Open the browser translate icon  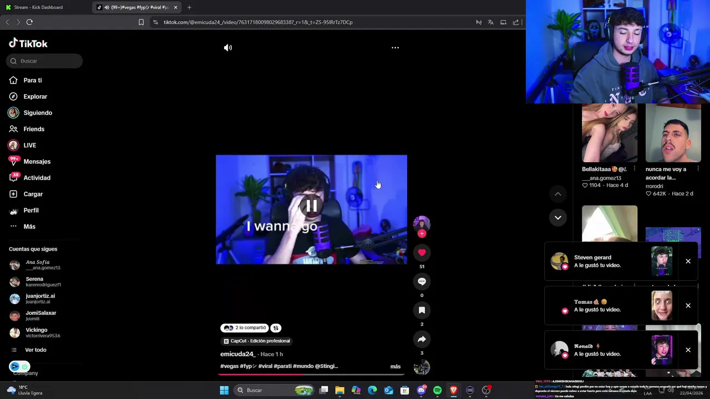[490, 22]
